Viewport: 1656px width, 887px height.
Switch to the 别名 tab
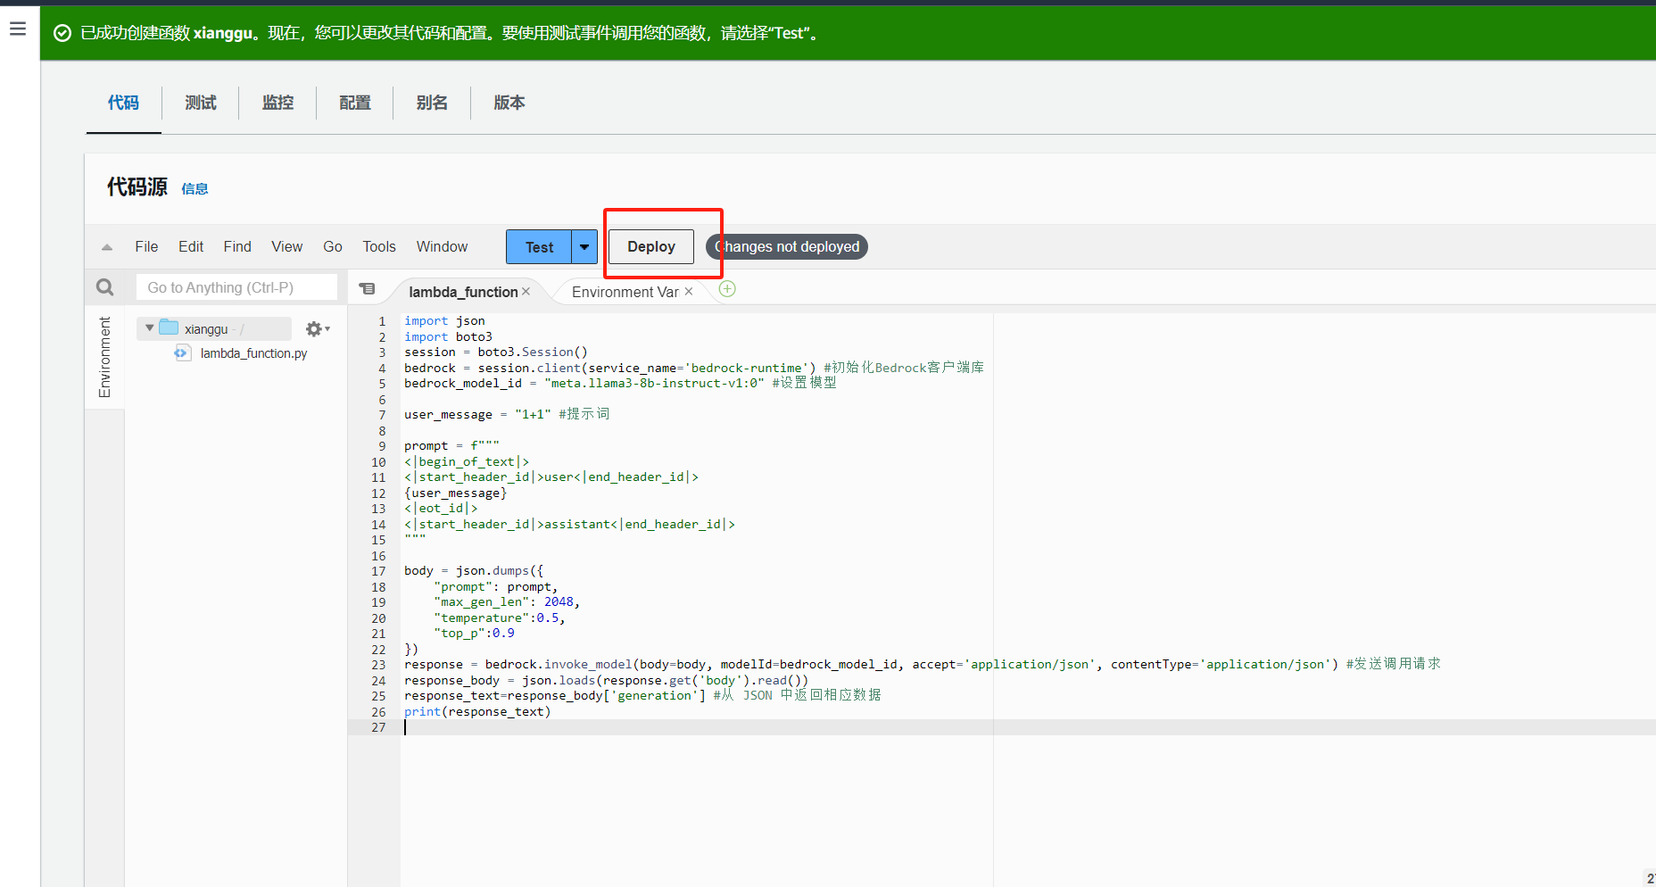point(432,103)
